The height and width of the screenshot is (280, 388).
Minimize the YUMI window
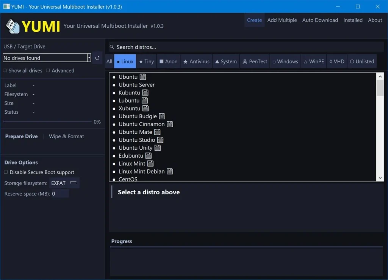click(x=338, y=6)
